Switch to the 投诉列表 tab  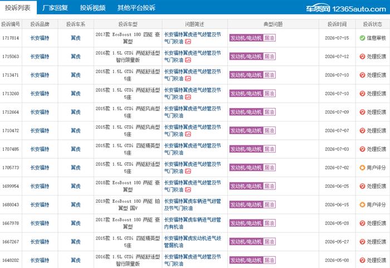18,8
